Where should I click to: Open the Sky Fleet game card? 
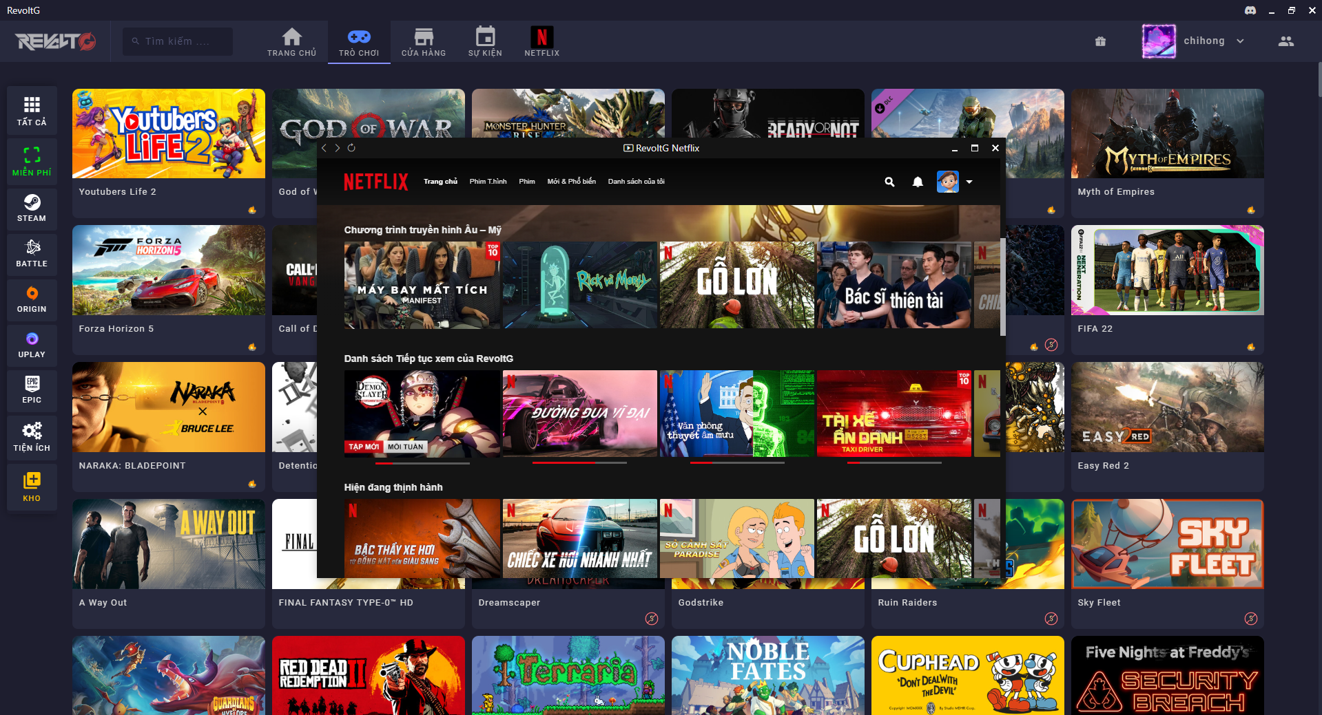1168,564
